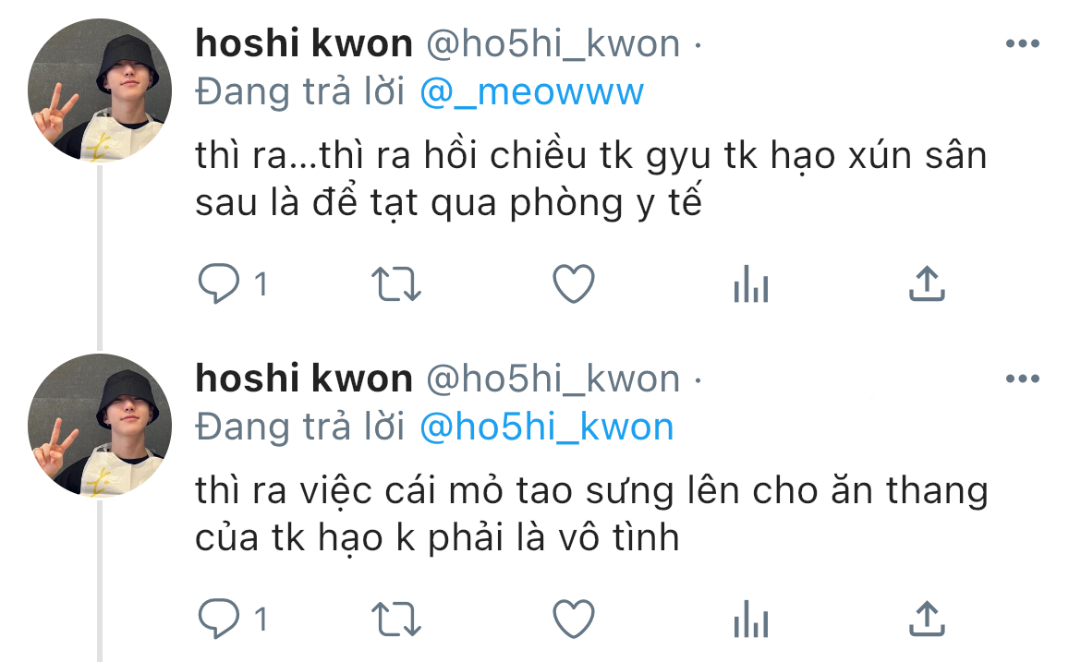Share the first tweet via upload icon
Viewport: 1081px width, 662px height.
927,283
